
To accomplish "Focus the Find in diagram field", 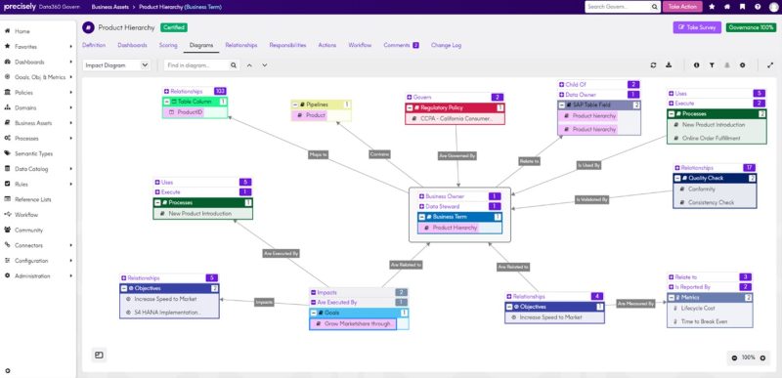I will pos(197,65).
